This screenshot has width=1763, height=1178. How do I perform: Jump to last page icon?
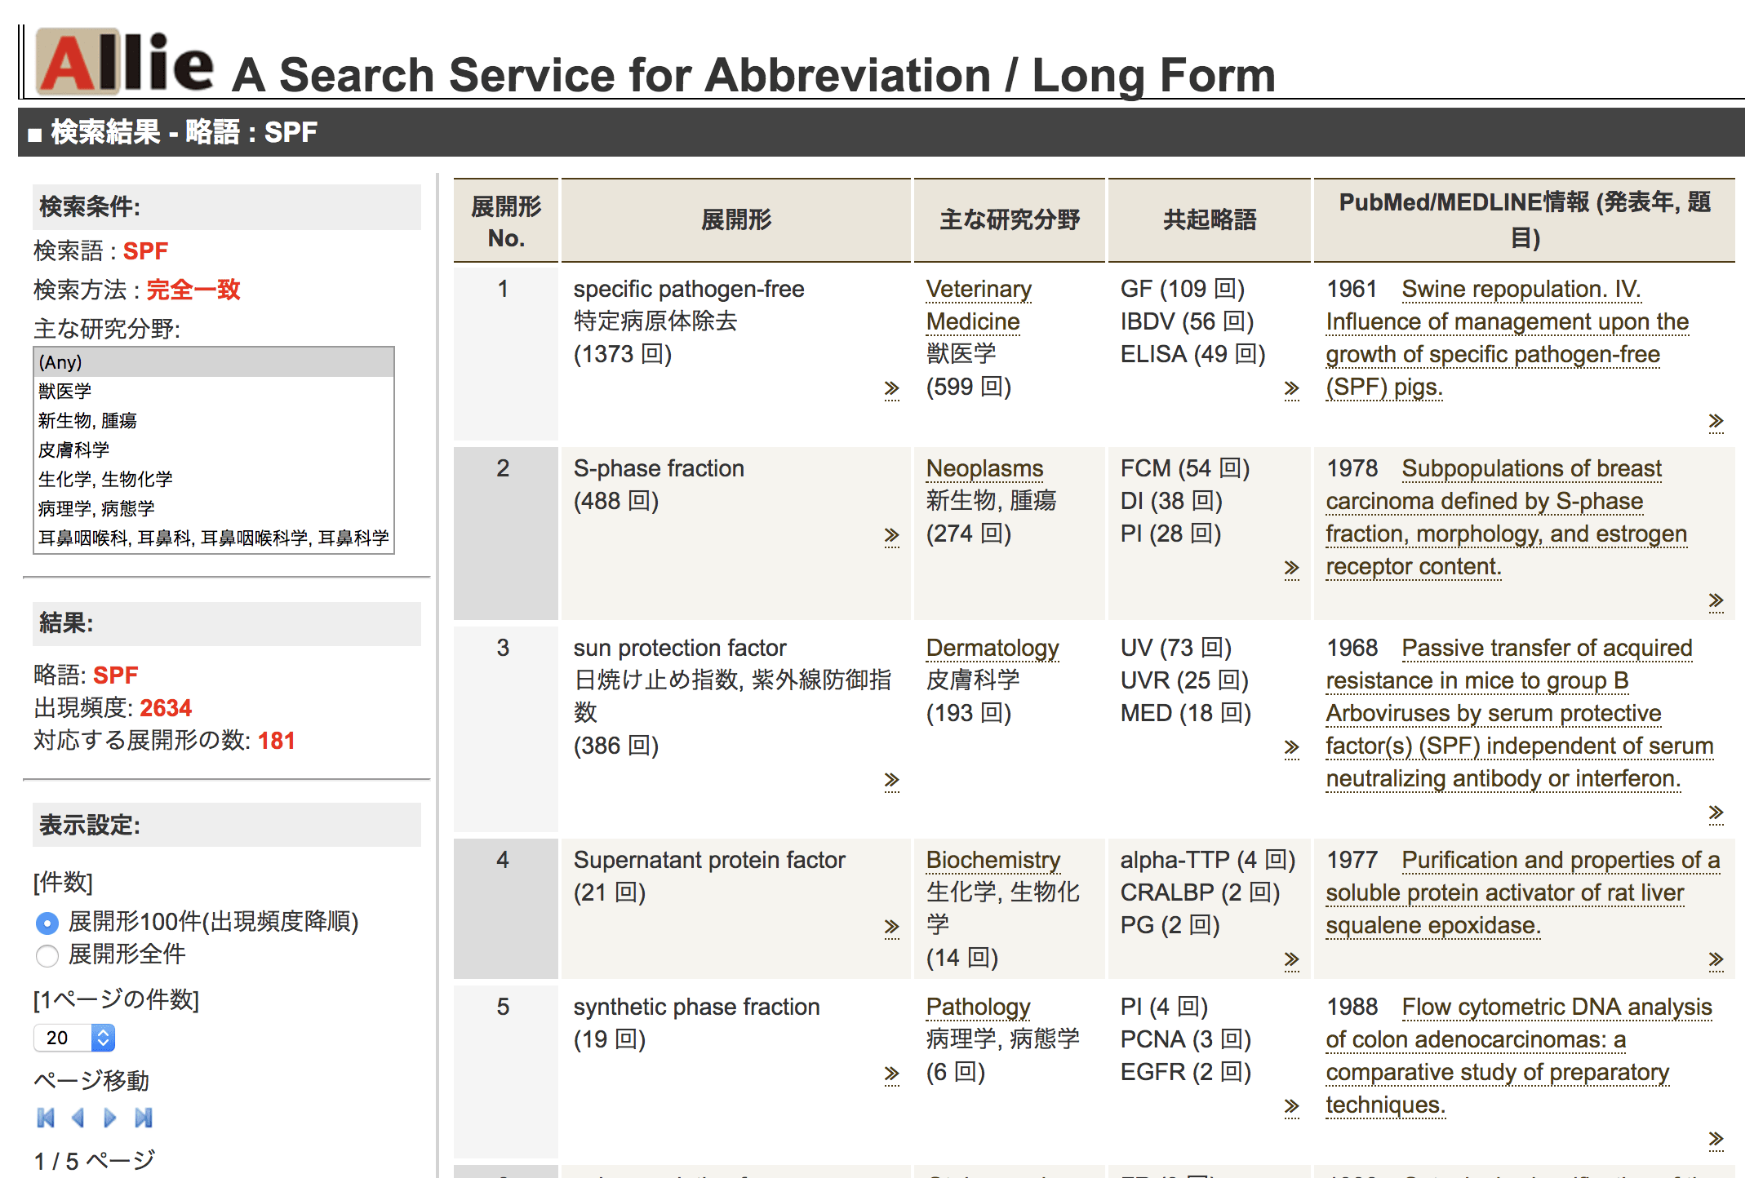pyautogui.click(x=144, y=1118)
